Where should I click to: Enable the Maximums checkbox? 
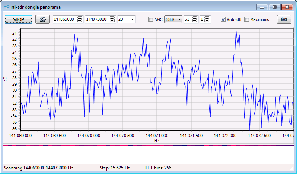tap(247, 19)
